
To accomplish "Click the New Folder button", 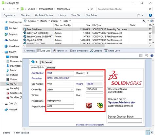I will coord(92,15).
